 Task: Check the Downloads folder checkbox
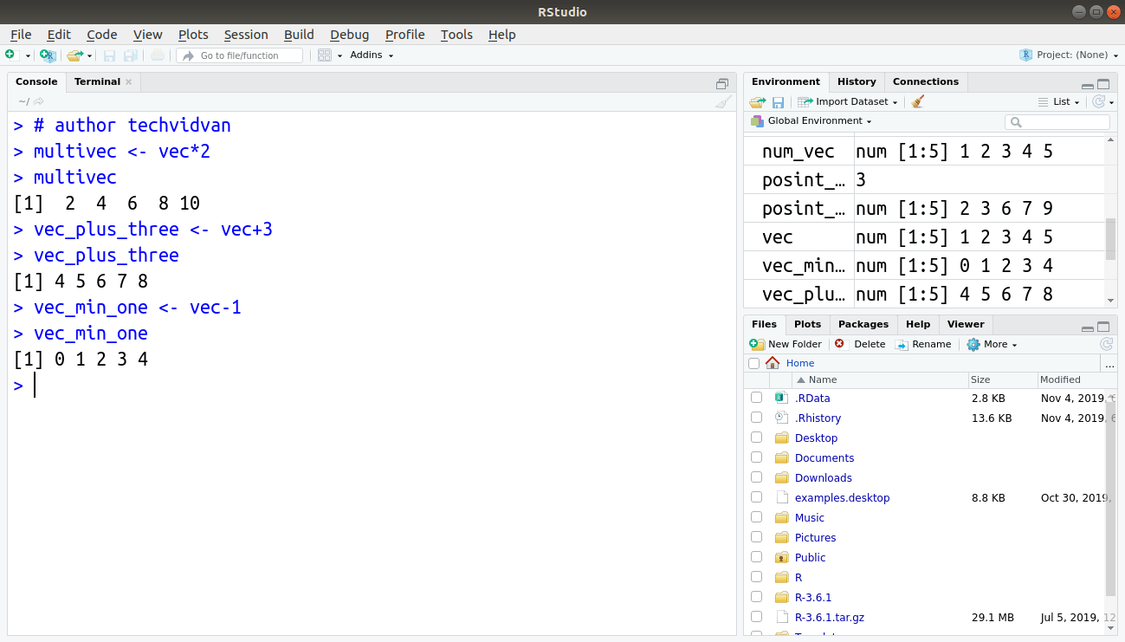tap(756, 477)
